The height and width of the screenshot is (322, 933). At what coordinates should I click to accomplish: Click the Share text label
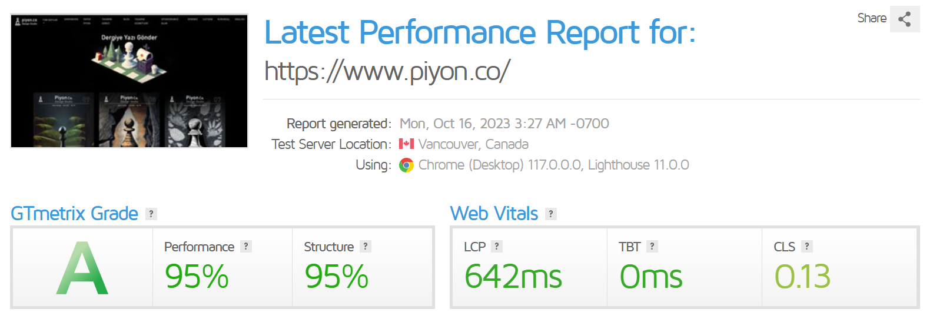[872, 18]
